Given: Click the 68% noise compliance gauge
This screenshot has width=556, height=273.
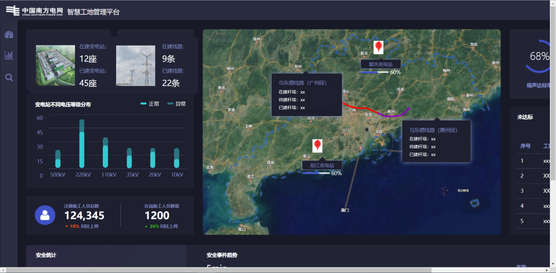Looking at the screenshot, I should (x=538, y=57).
